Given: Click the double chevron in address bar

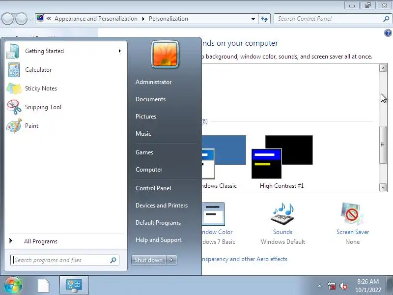Looking at the screenshot, I should pyautogui.click(x=49, y=18).
